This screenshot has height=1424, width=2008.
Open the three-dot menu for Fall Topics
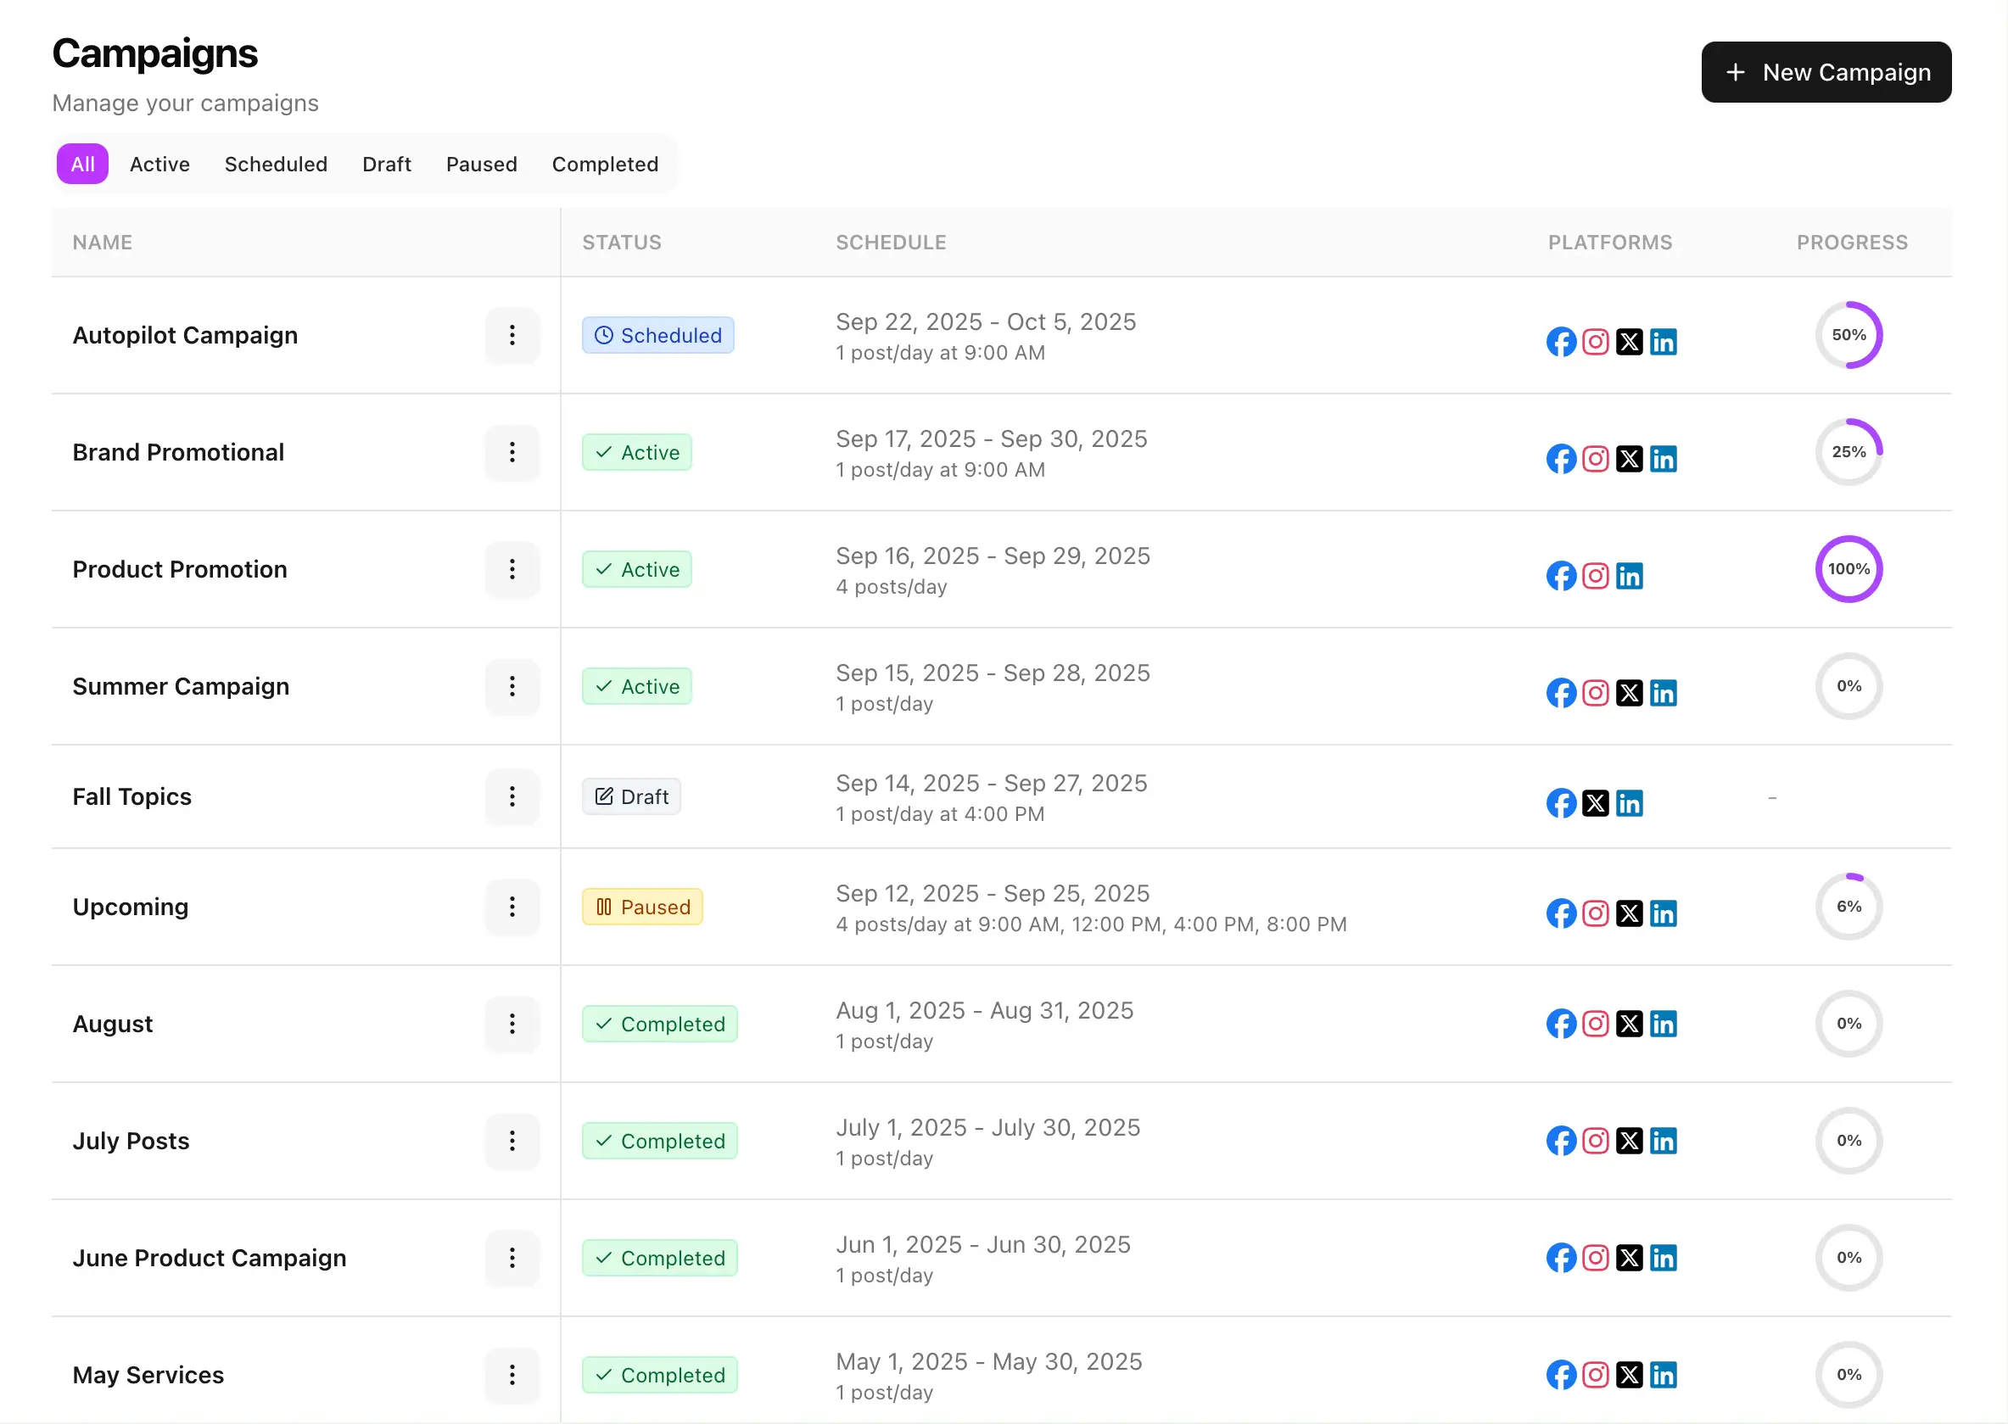point(512,797)
